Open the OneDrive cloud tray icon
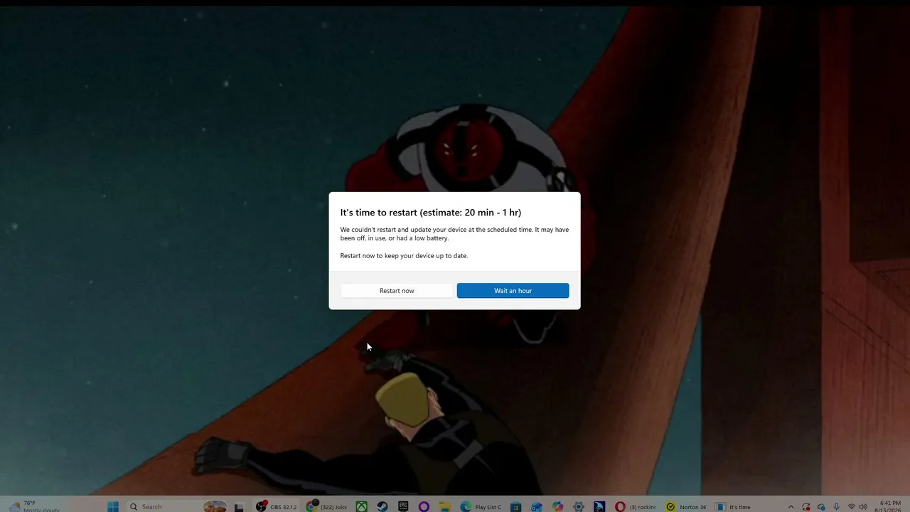The image size is (910, 512). click(x=821, y=507)
